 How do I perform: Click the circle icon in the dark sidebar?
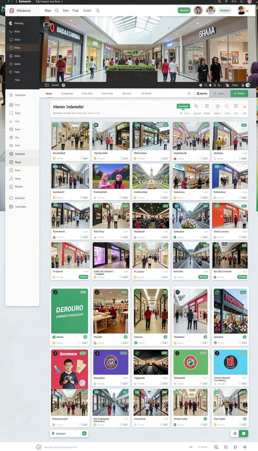tap(11, 64)
